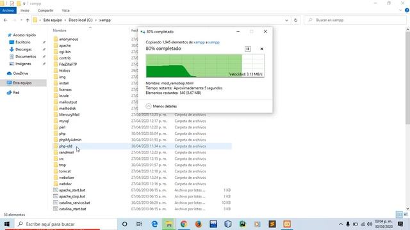
Task: Select the phpMyAdmin folder icon
Action: click(x=56, y=140)
